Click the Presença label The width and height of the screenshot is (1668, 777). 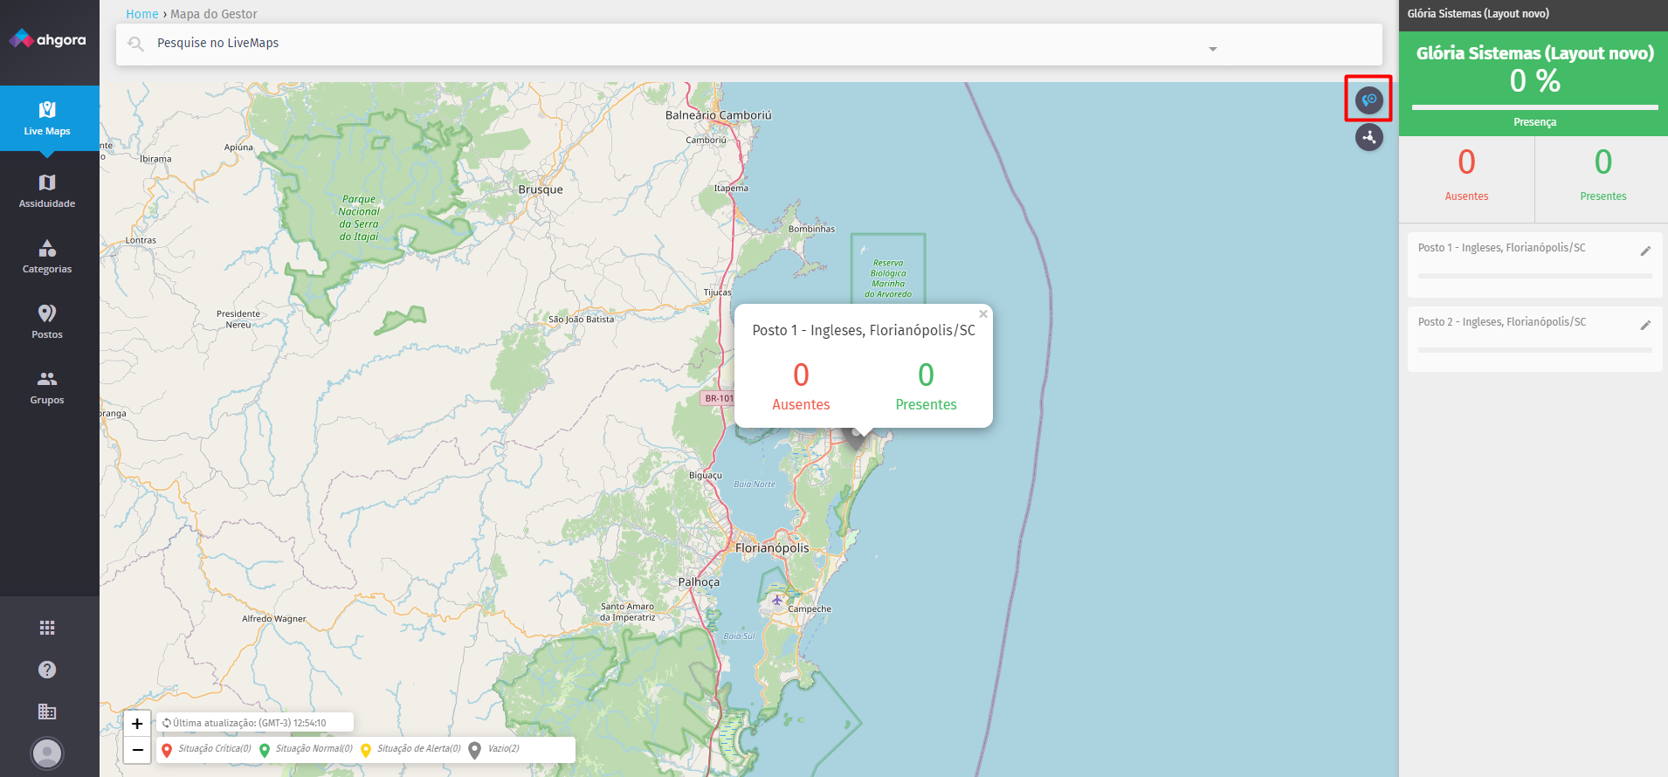(x=1534, y=122)
